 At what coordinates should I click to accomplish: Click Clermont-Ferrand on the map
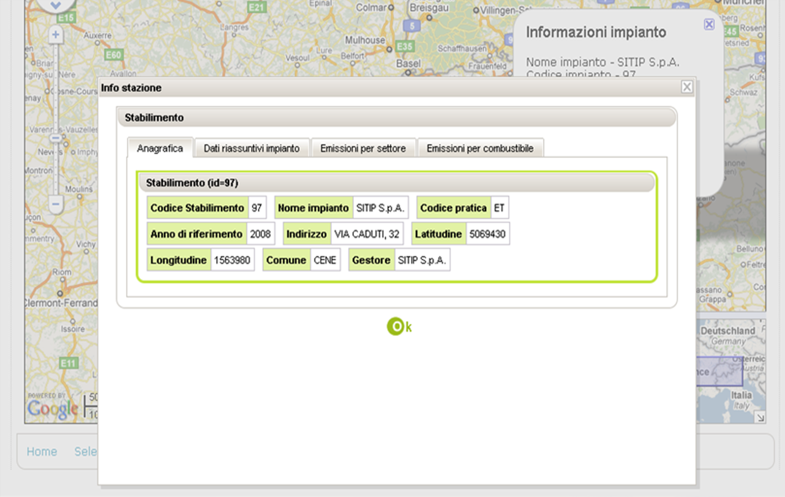click(x=61, y=303)
